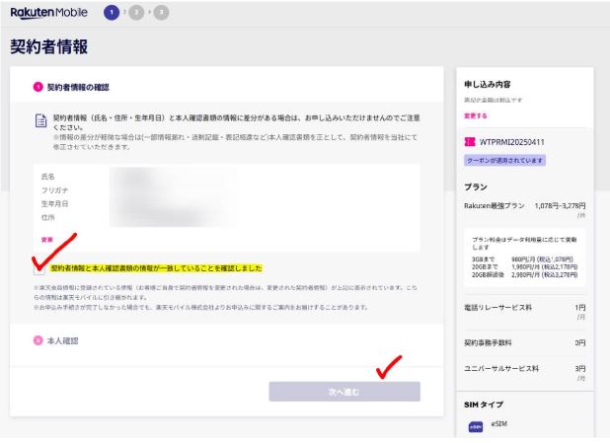This screenshot has width=610, height=443.
Task: Click the pink 変更 link under 住所
Action: (47, 240)
